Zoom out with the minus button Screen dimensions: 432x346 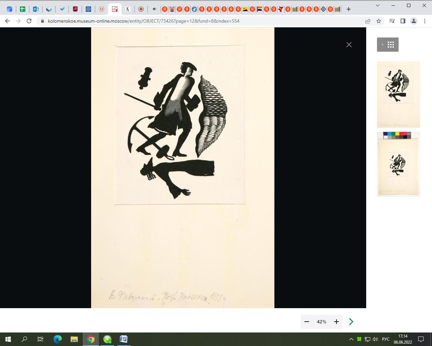[307, 322]
